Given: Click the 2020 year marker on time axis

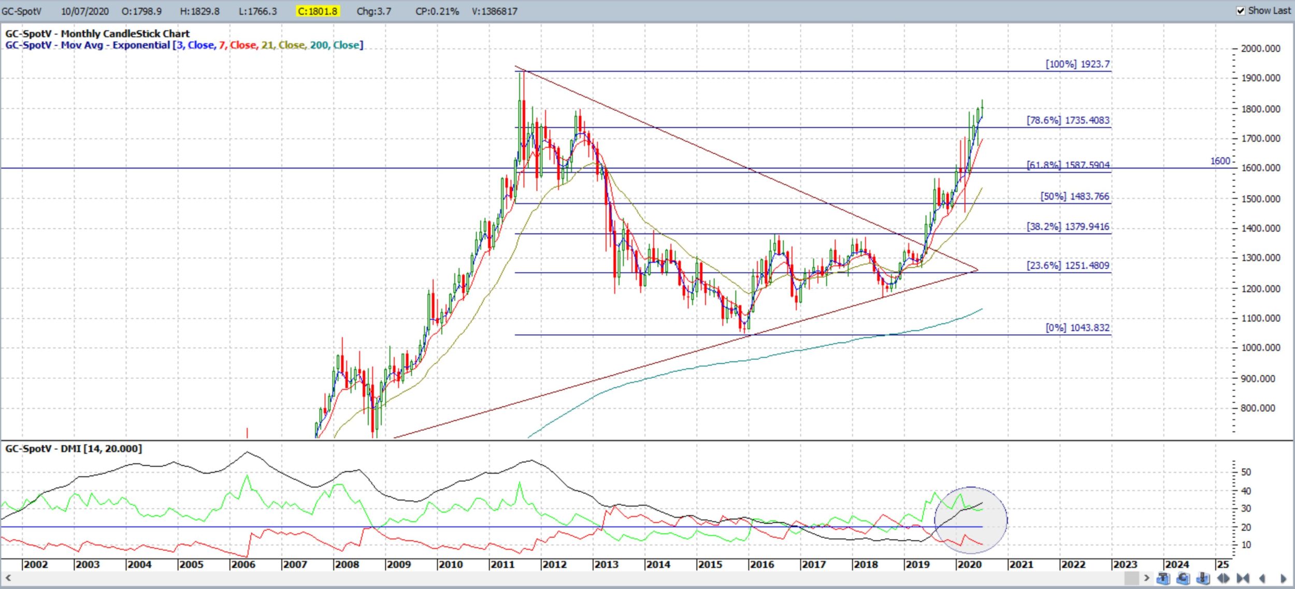Looking at the screenshot, I should (969, 565).
